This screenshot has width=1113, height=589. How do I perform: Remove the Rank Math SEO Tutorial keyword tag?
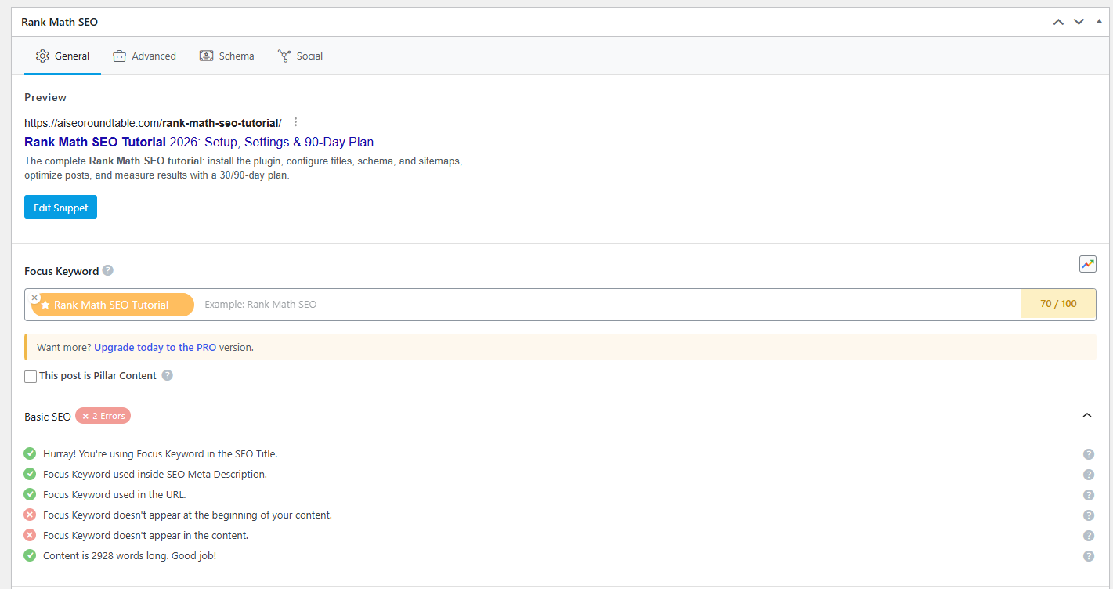pos(34,298)
